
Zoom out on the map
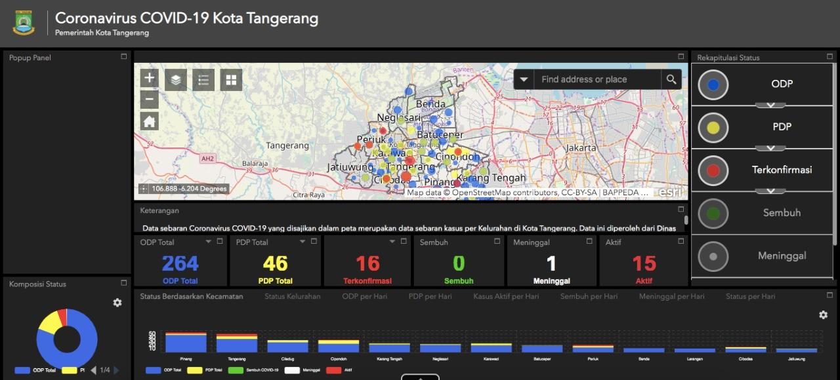click(x=150, y=100)
